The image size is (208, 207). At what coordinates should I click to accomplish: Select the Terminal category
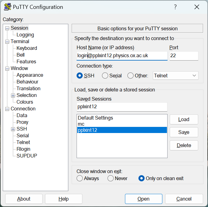point(20,42)
